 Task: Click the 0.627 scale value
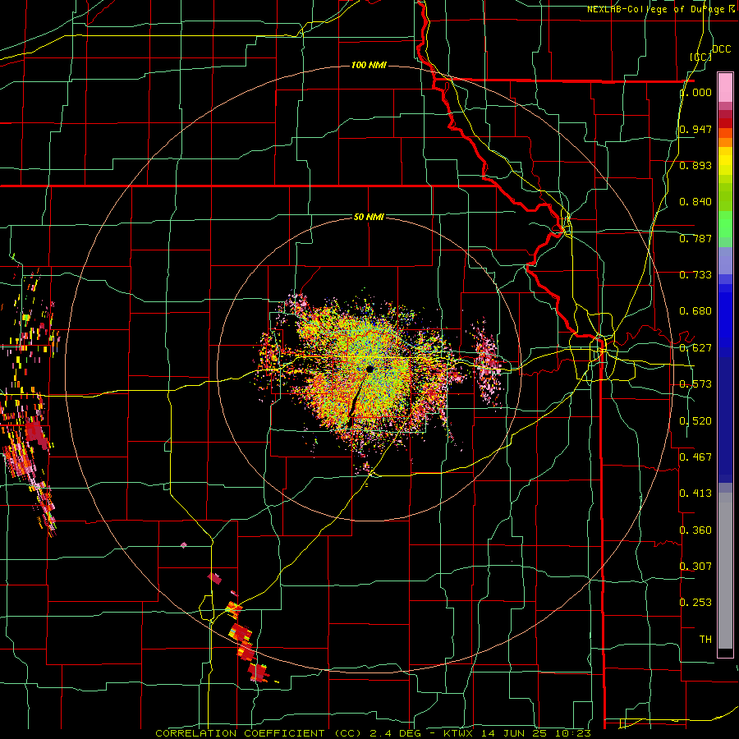click(695, 348)
